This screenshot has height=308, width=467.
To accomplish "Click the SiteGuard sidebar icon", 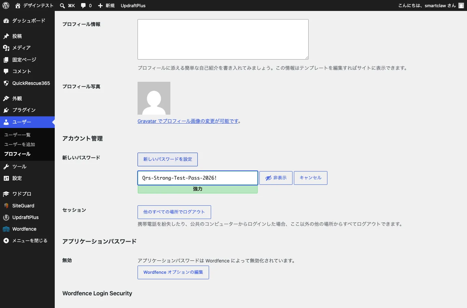I will coord(6,206).
